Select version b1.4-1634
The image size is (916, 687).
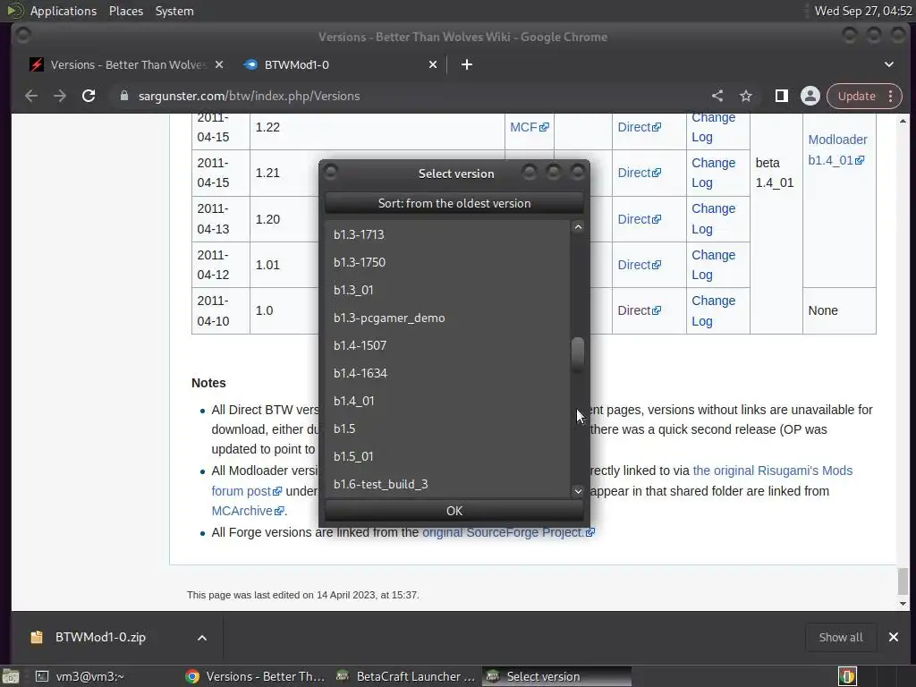[447, 373]
